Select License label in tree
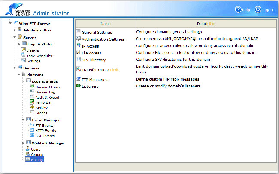Screen dimensions: 279x174 [33, 51]
